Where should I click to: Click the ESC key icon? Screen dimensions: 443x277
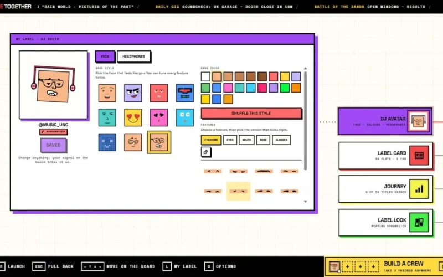coord(39,266)
